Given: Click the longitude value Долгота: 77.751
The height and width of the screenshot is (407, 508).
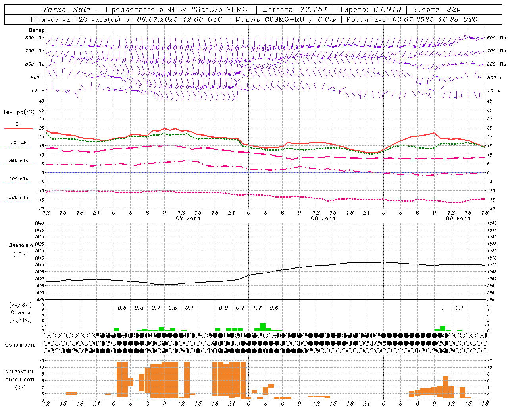Looking at the screenshot, I should pos(295,10).
